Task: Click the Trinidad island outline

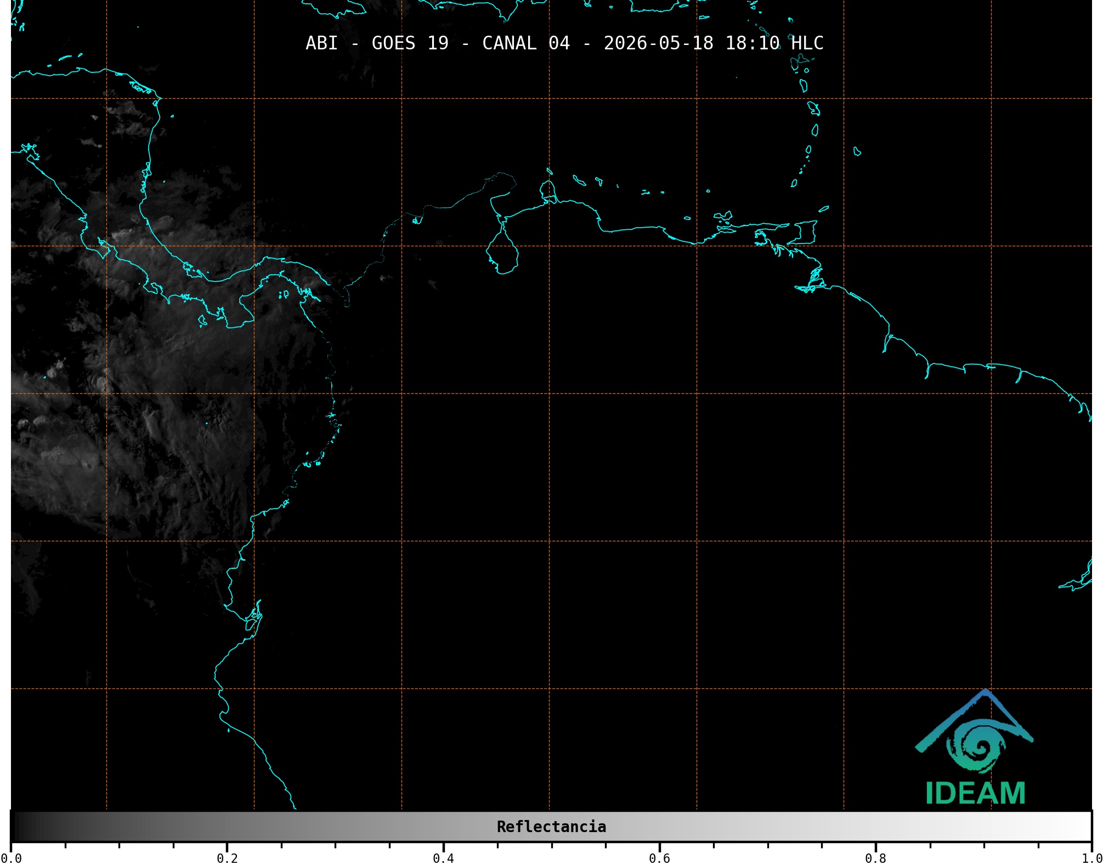Action: tap(802, 233)
